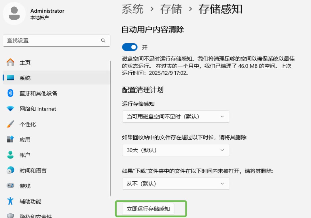This screenshot has height=218, width=311.
Task: Open 主页 in the sidebar
Action: [x=56, y=62]
